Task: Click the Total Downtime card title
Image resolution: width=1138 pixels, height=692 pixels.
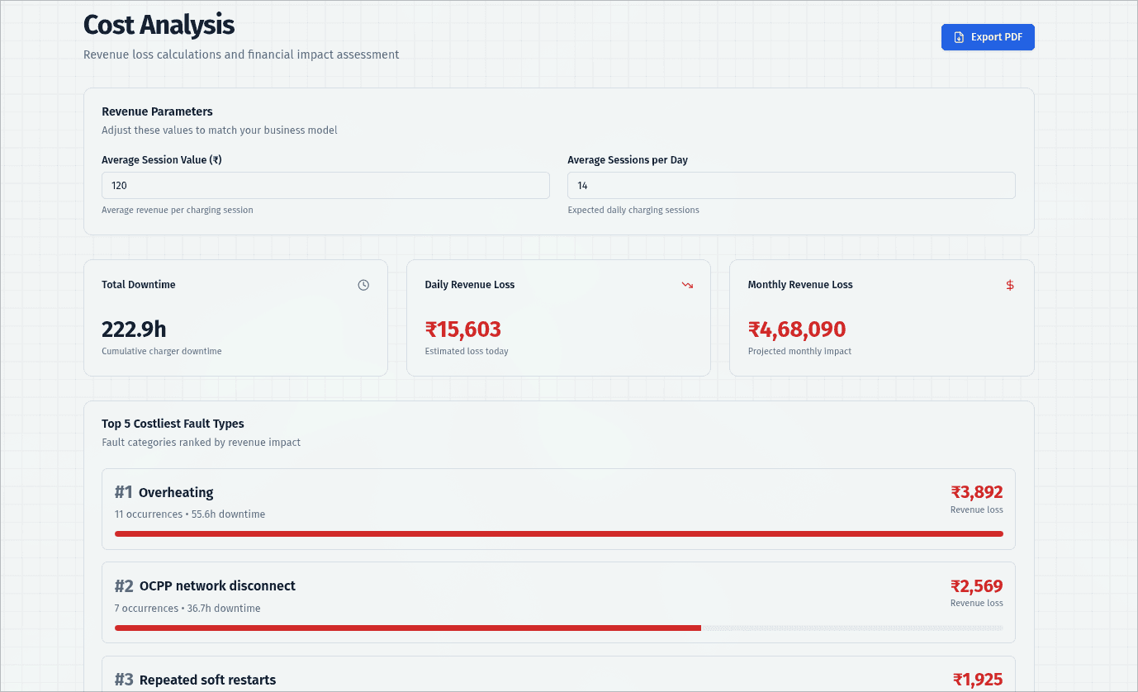Action: coord(139,285)
